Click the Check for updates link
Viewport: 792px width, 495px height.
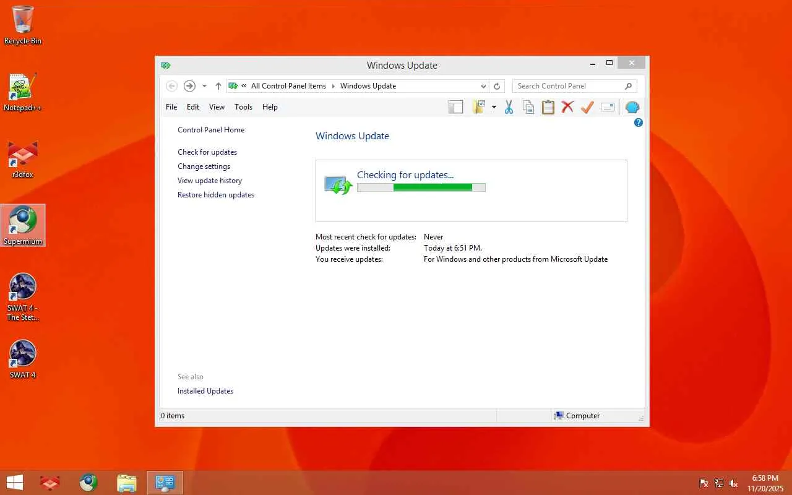(207, 152)
